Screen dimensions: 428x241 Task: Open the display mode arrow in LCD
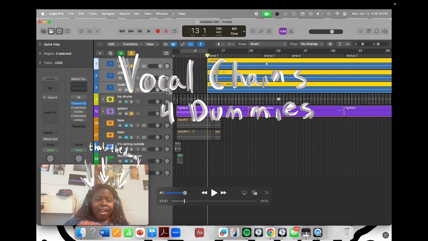tap(244, 31)
